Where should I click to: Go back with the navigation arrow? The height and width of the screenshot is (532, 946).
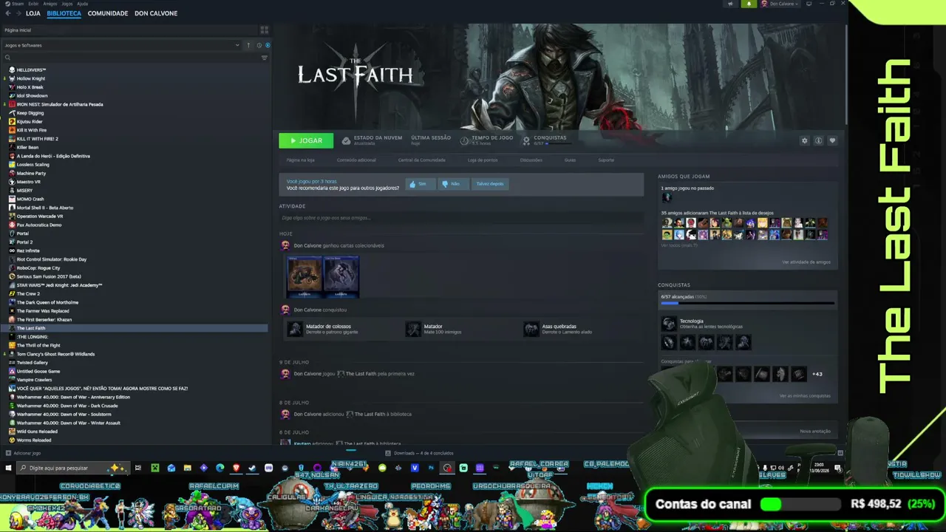[8, 13]
